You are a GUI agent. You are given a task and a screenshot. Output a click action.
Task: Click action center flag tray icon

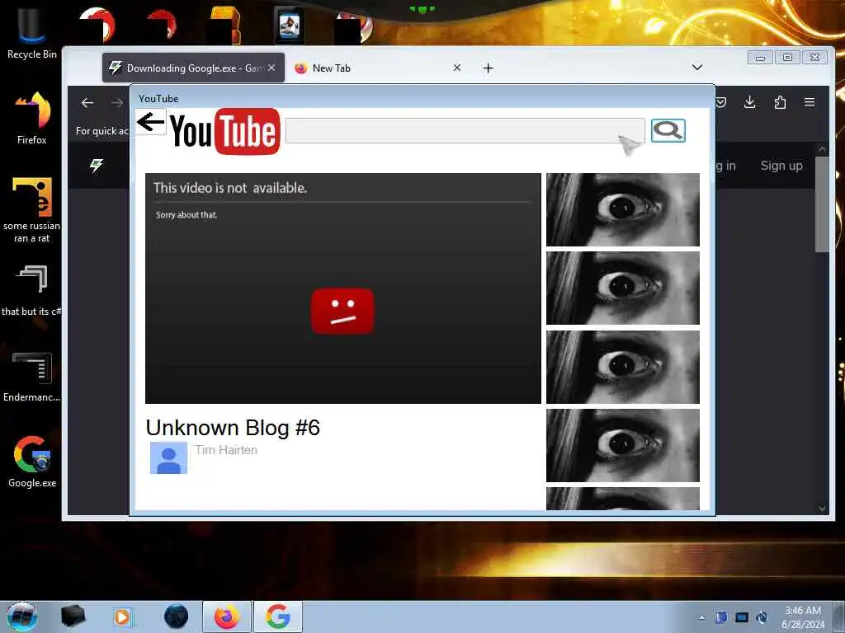[x=721, y=617]
